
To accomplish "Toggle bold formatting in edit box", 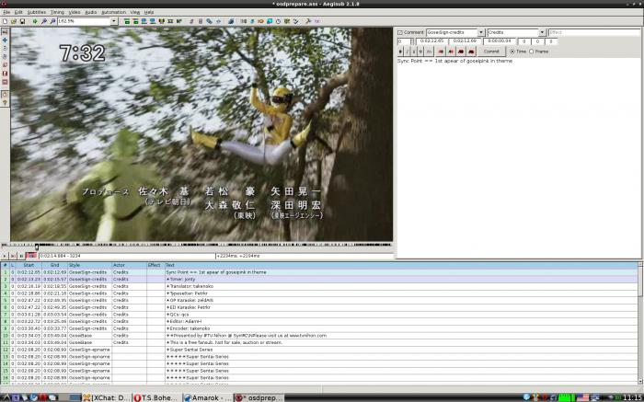I will (400, 52).
